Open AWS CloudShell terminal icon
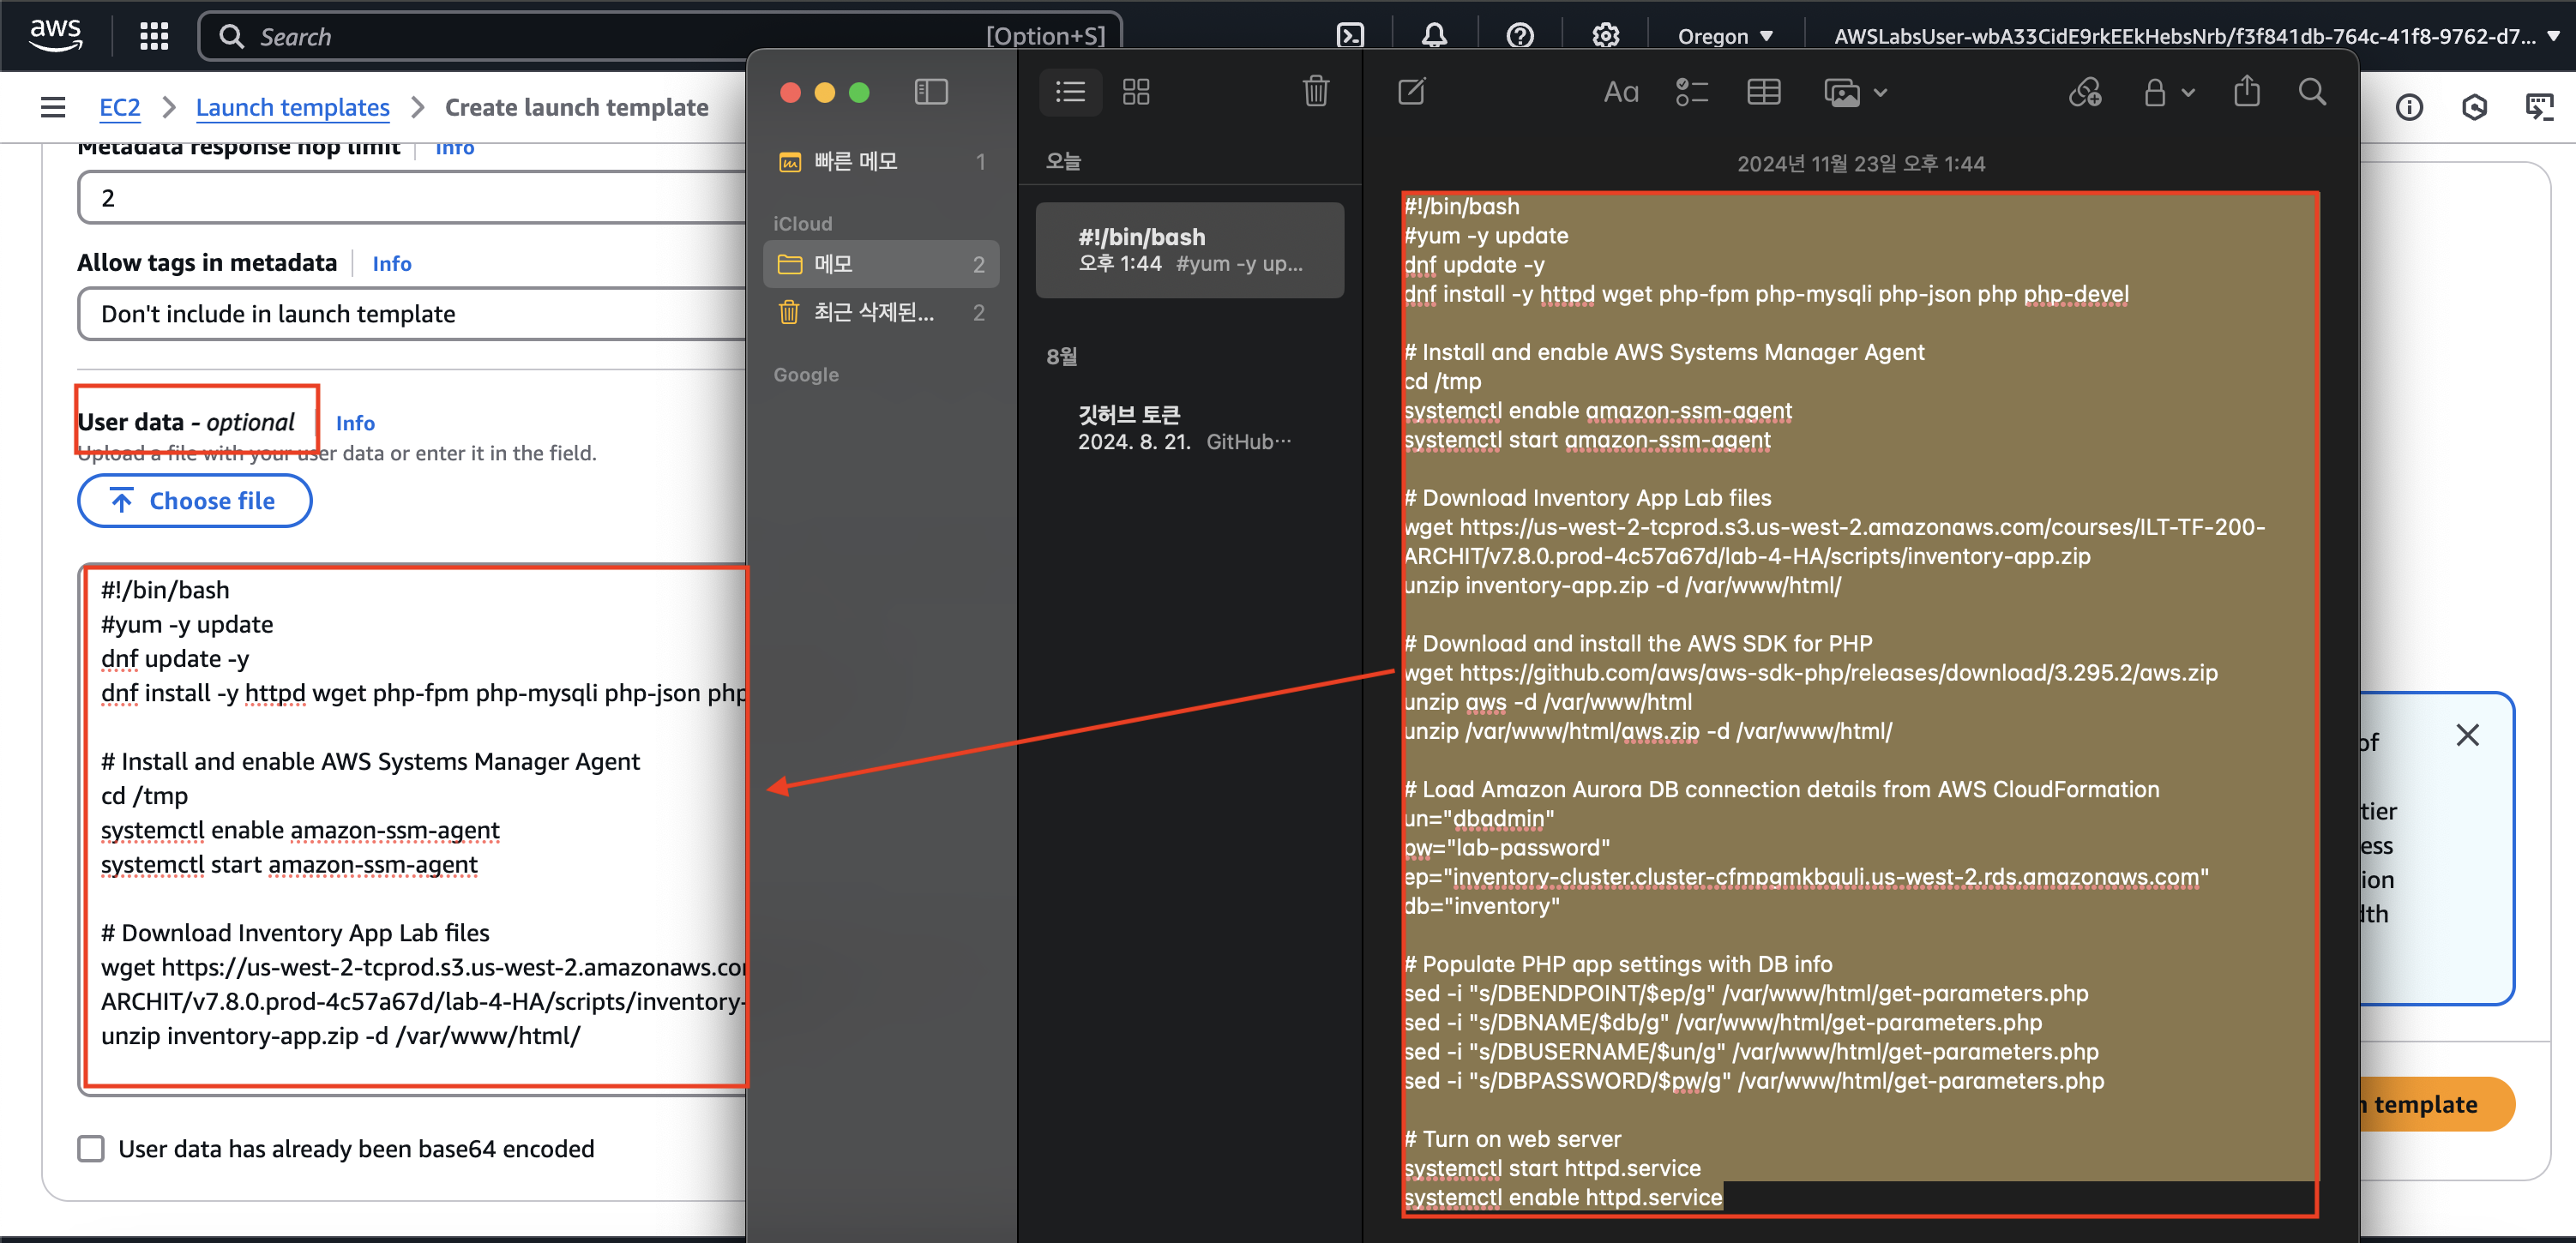The width and height of the screenshot is (2576, 1243). 1350,36
